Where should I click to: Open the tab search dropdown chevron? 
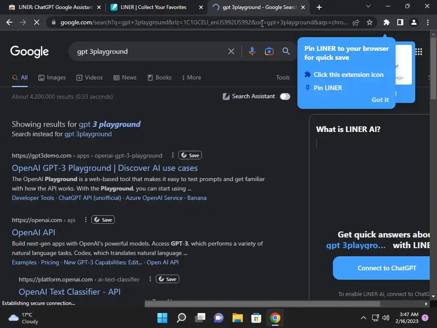coord(368,6)
